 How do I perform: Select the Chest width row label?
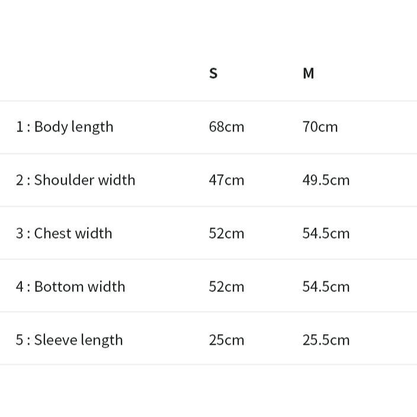point(73,233)
